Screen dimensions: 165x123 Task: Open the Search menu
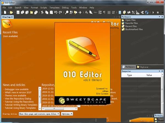tap(18, 8)
